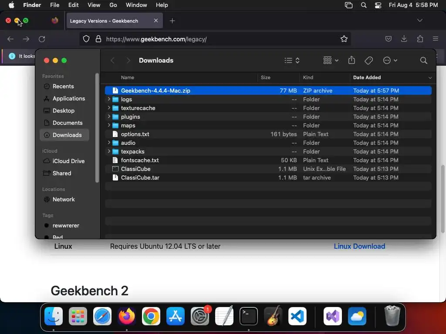Click the Share icon in Finder toolbar
446x334 pixels.
(x=351, y=60)
